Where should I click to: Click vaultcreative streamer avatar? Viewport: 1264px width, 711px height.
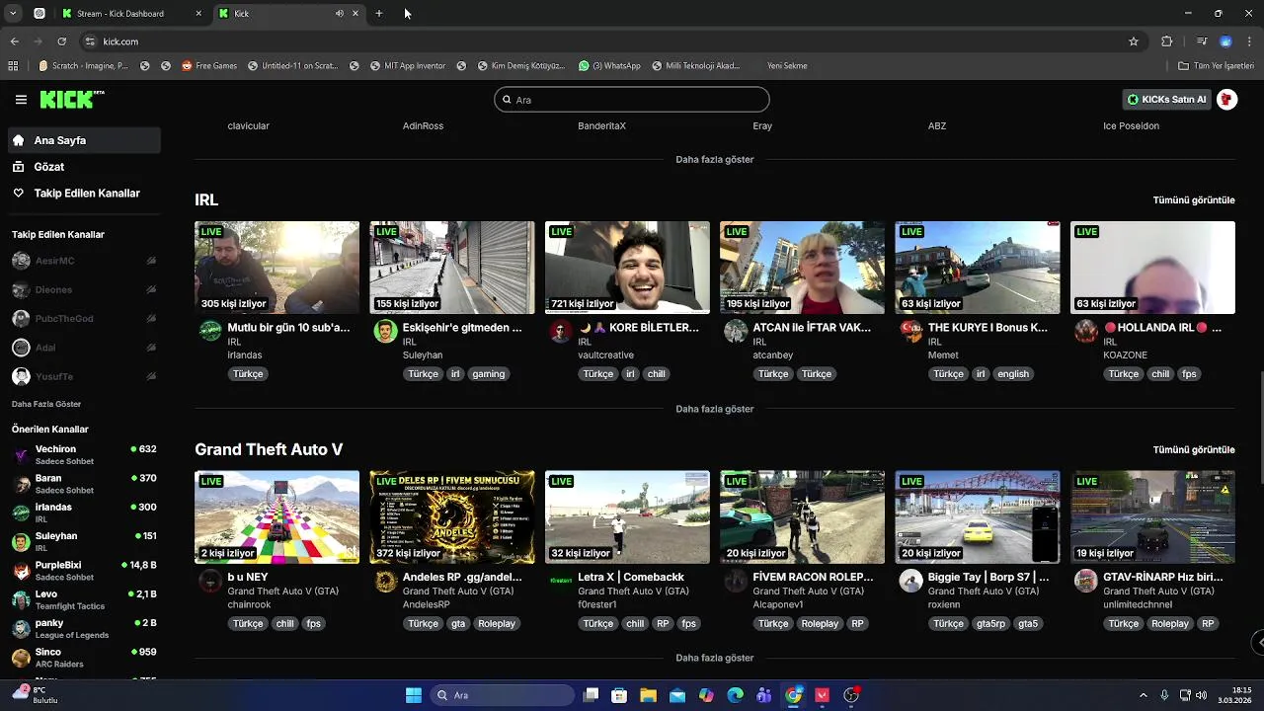click(x=560, y=331)
